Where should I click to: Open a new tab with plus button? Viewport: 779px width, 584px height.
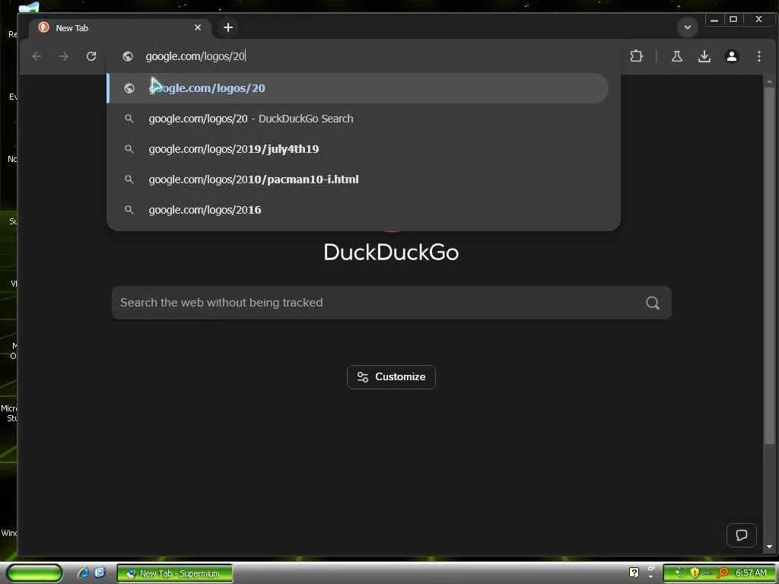tap(228, 27)
